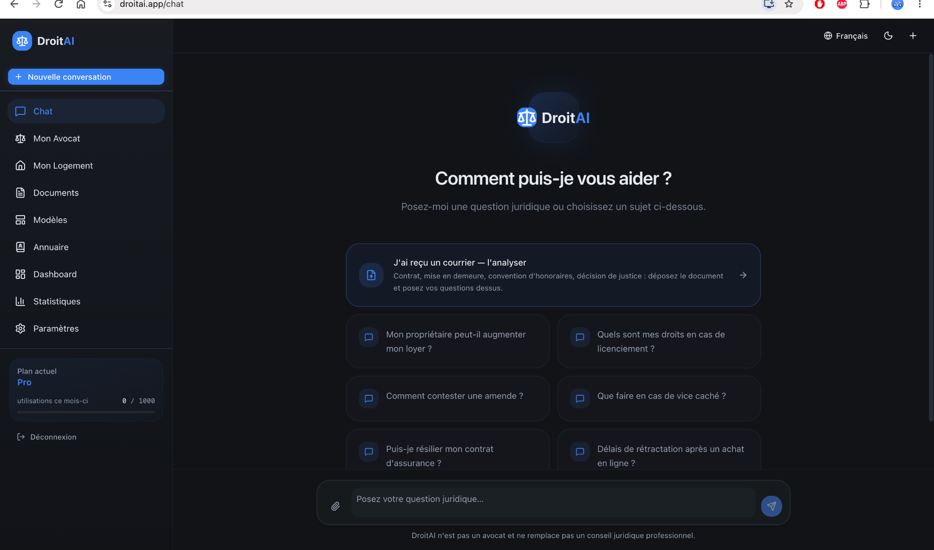
Task: Open Mon Avocat in the sidebar
Action: pyautogui.click(x=86, y=139)
